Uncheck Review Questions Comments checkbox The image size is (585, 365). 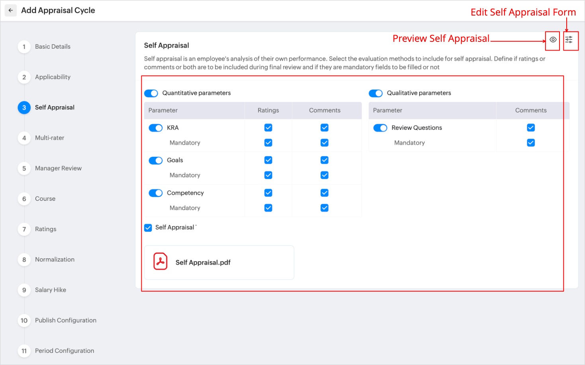pos(531,128)
